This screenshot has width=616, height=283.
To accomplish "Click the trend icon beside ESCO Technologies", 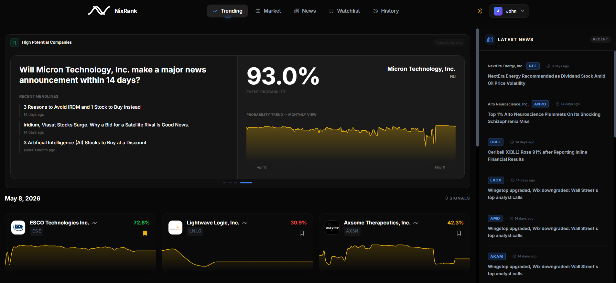I will [94, 223].
